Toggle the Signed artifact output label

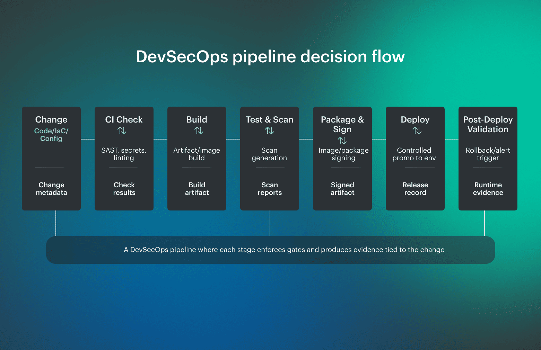[342, 189]
